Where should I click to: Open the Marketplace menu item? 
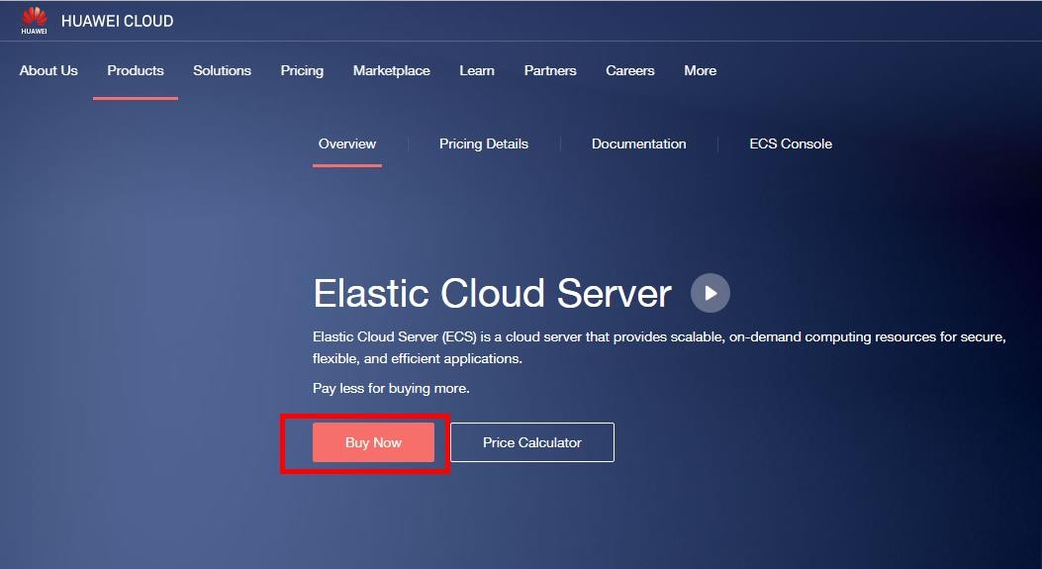point(392,70)
